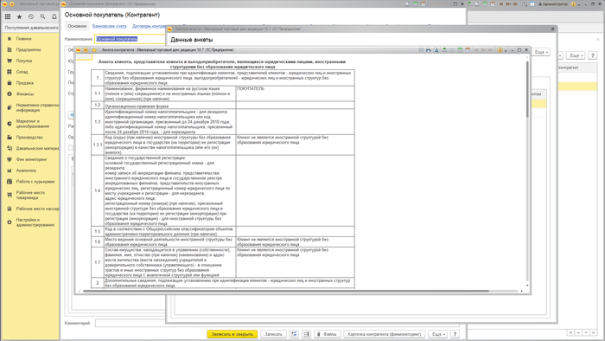Open Работа с курьерами section

click(35, 182)
